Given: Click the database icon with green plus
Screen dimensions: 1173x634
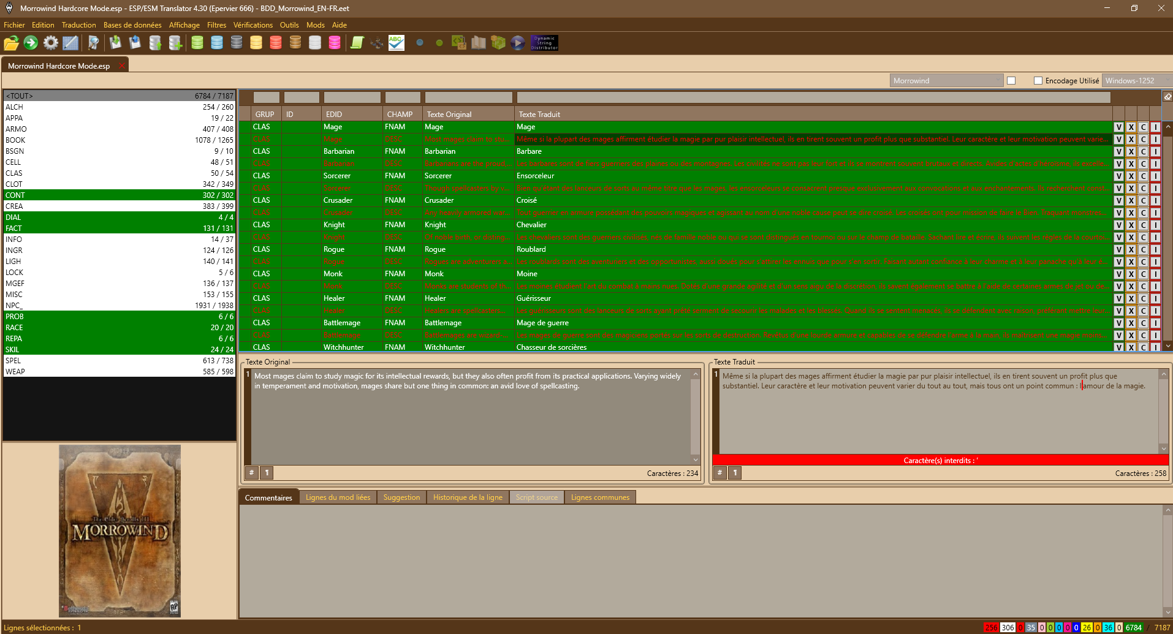Looking at the screenshot, I should pyautogui.click(x=175, y=43).
